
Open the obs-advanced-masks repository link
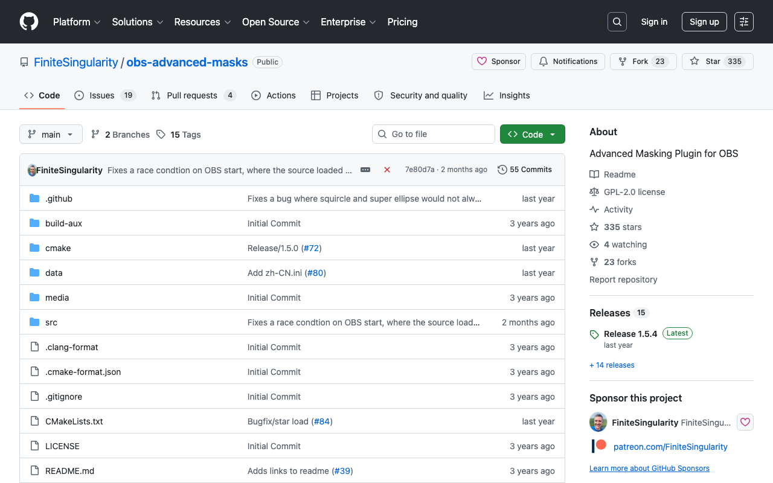tap(187, 62)
